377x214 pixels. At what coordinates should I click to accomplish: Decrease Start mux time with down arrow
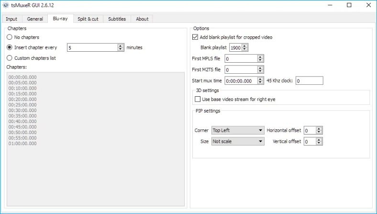point(260,82)
